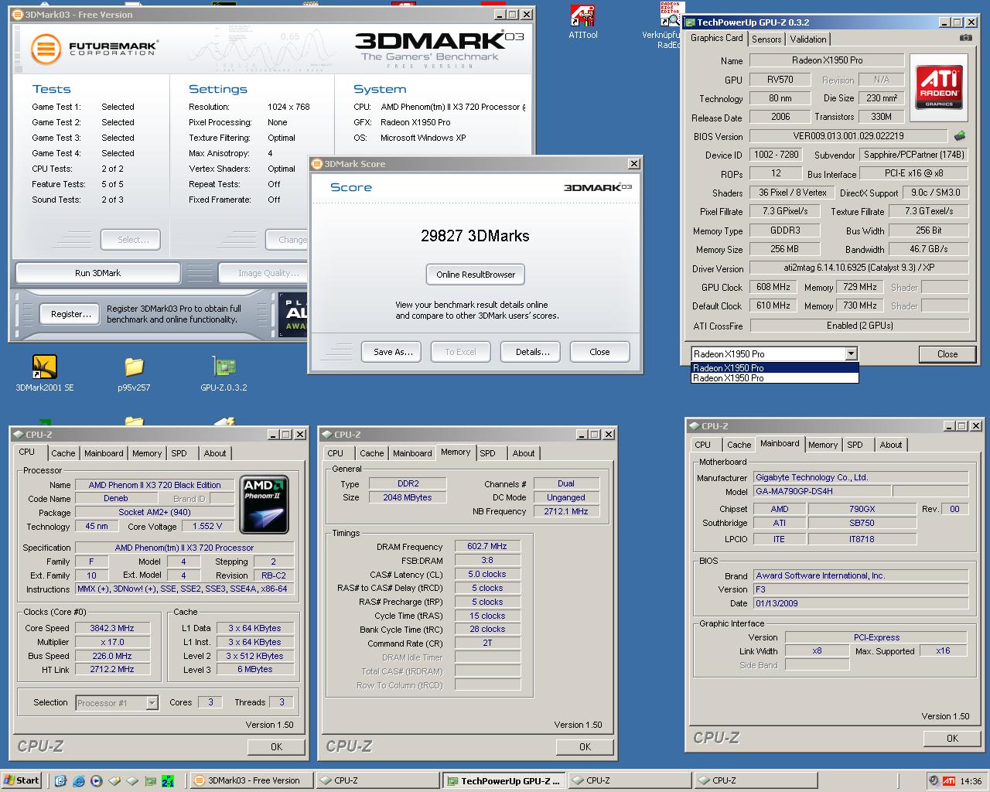Launch Internet Explorer from quick launch
The height and width of the screenshot is (792, 990).
(x=79, y=780)
